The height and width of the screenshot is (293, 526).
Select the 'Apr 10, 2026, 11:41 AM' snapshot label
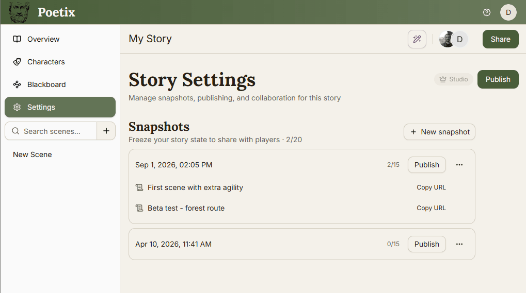(x=173, y=244)
